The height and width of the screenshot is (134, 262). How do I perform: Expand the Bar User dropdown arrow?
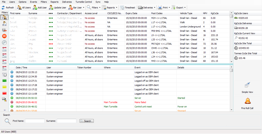pos(84,8)
